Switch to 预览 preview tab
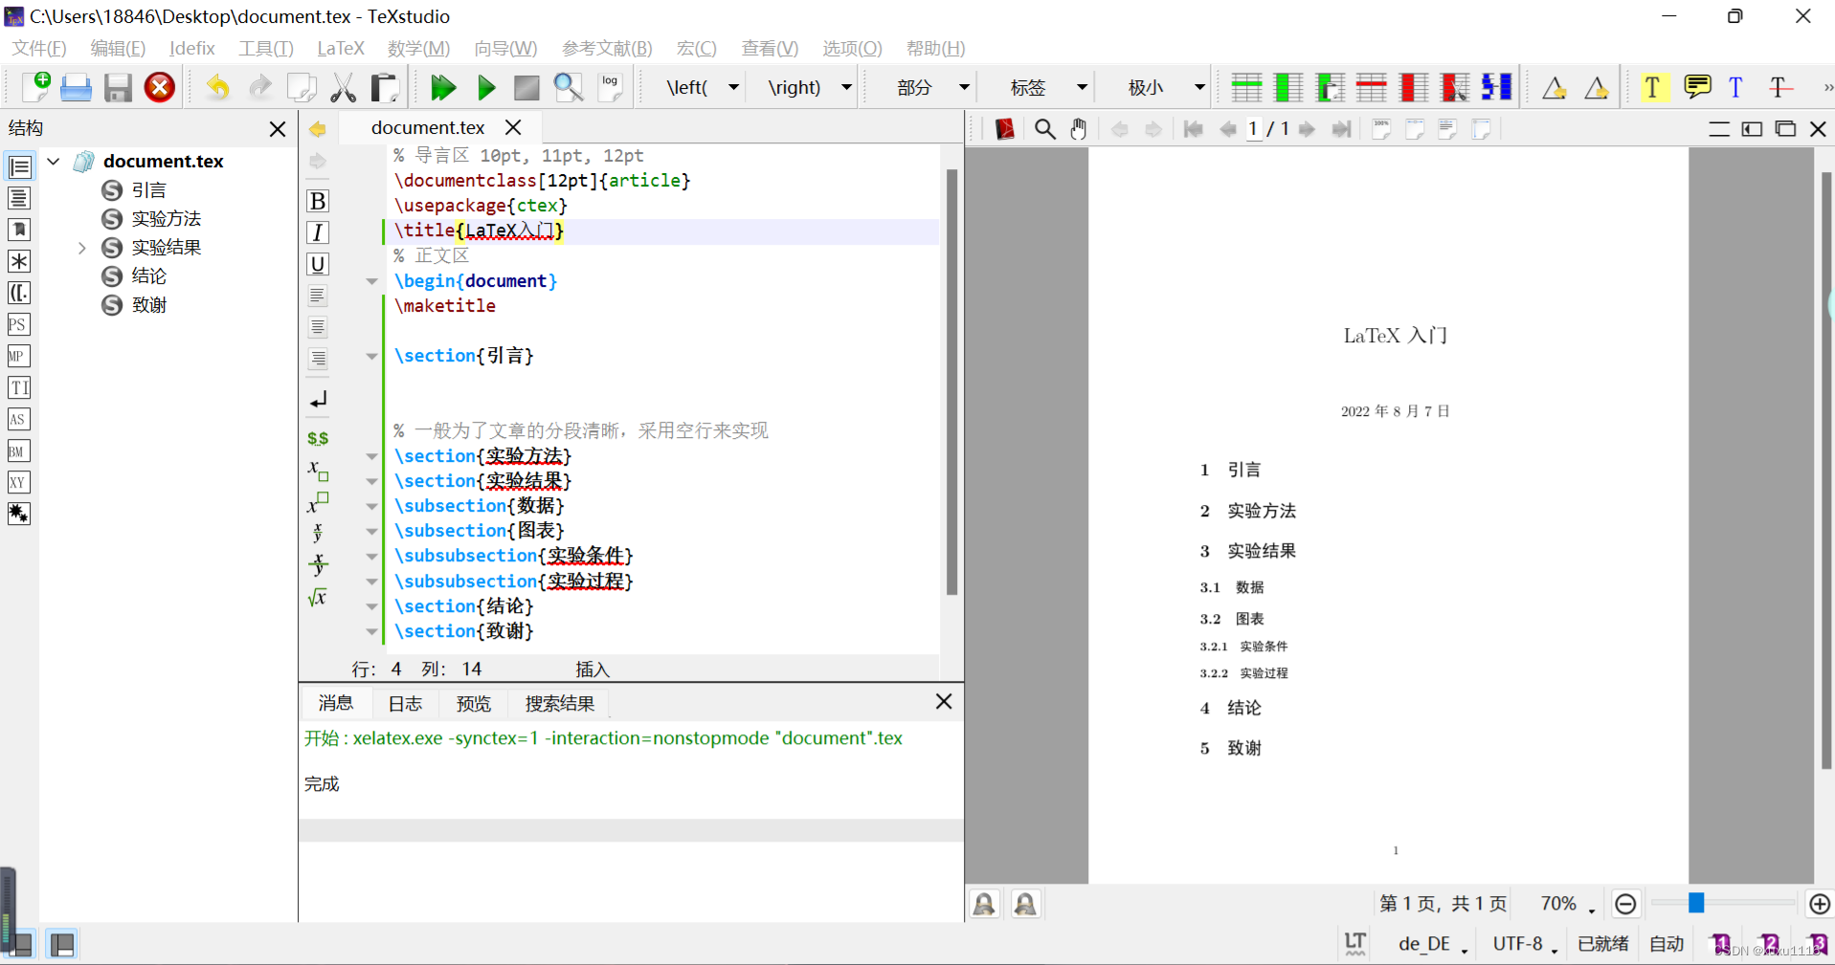The width and height of the screenshot is (1835, 965). coord(474,704)
